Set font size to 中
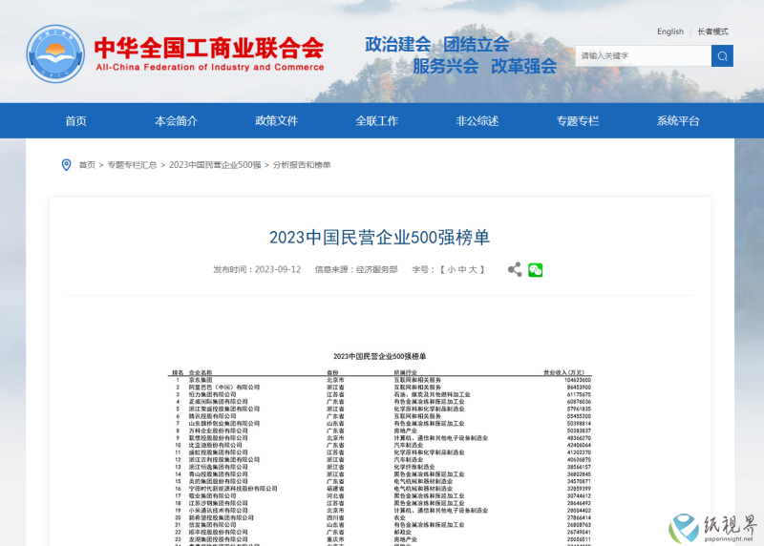The image size is (764, 546). point(462,269)
